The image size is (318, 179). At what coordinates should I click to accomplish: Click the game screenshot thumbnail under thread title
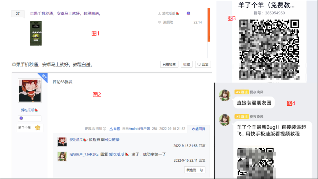point(36,33)
